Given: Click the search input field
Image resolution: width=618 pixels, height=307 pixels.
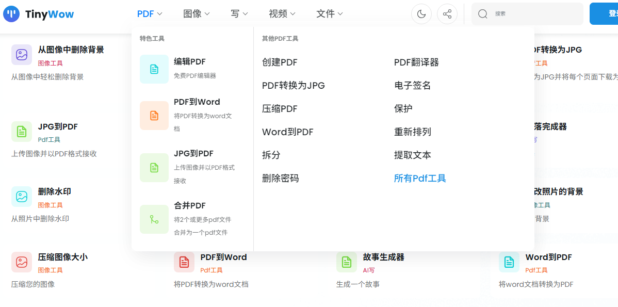Looking at the screenshot, I should click(527, 14).
